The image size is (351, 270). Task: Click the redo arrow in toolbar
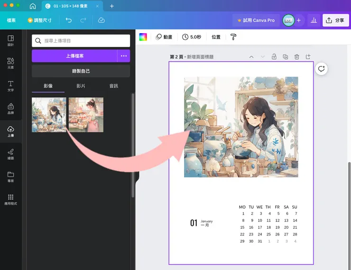(x=83, y=20)
